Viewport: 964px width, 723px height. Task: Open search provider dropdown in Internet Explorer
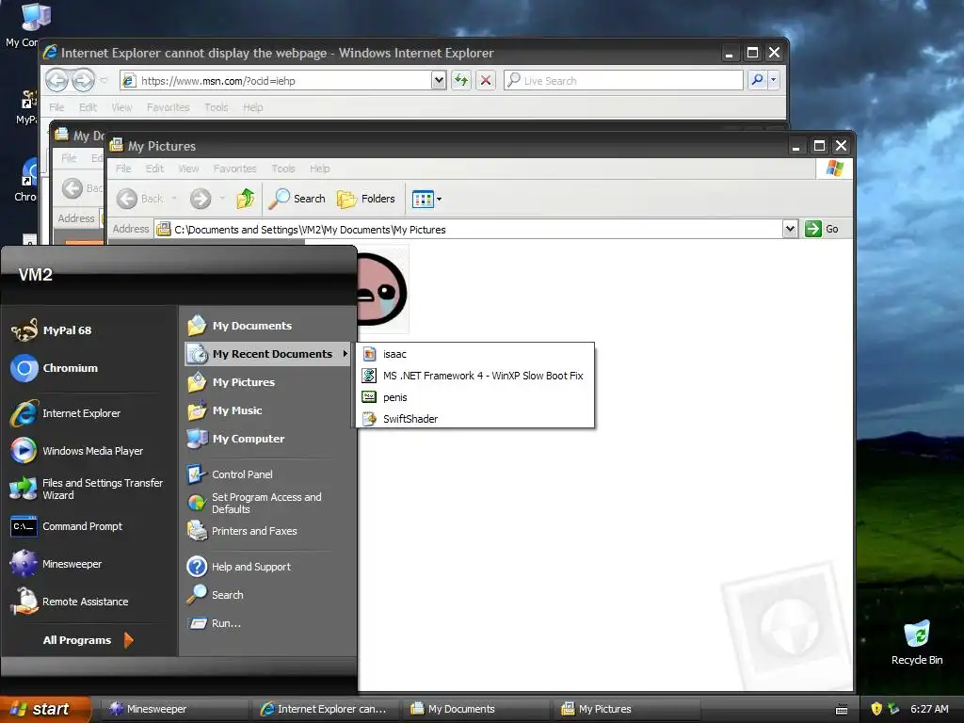click(x=774, y=80)
